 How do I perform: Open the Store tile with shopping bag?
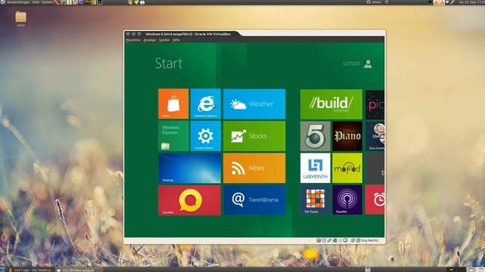click(174, 104)
